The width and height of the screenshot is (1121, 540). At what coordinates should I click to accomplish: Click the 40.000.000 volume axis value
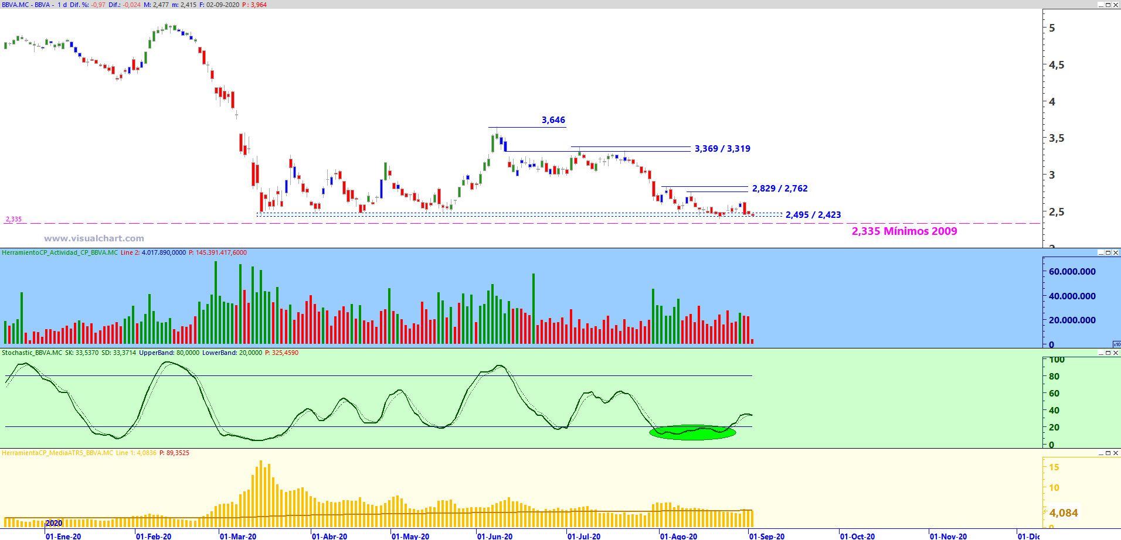1072,296
